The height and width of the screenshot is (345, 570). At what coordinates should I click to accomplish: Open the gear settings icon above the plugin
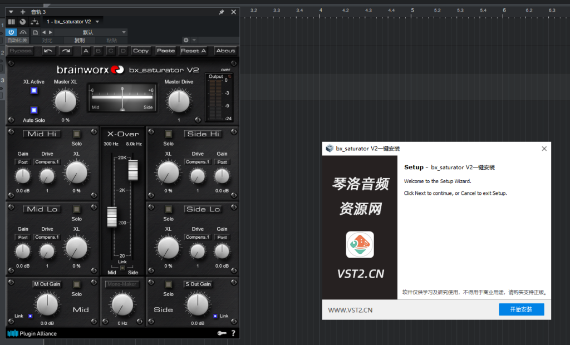click(x=186, y=40)
